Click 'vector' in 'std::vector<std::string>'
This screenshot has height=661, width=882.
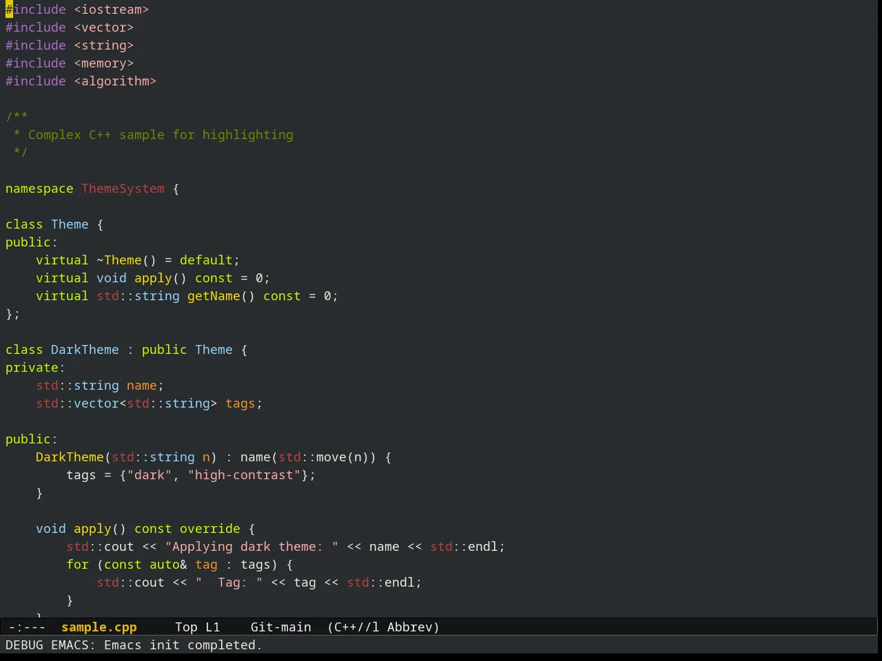(x=96, y=403)
